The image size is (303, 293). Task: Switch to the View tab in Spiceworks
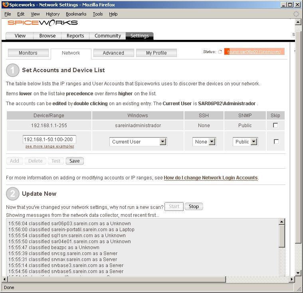coord(20,36)
